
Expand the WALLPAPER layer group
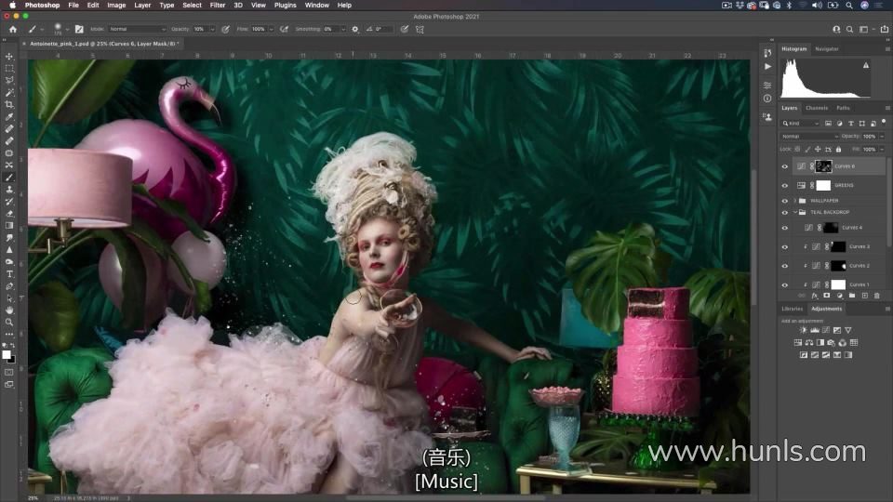(x=793, y=200)
